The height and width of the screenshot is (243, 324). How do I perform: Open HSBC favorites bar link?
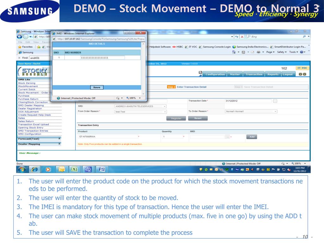point(178,47)
